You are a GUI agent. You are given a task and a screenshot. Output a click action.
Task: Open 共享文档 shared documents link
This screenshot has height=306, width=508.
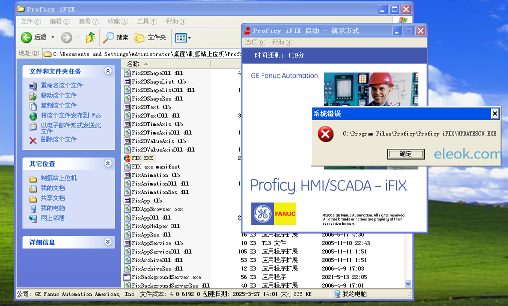53,198
